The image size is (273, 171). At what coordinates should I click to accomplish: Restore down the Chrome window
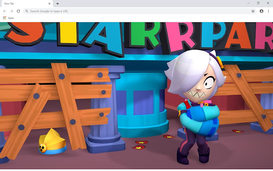pos(258,3)
